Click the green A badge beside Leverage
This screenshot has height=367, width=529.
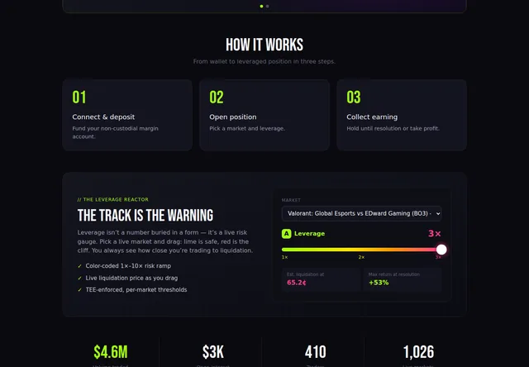point(287,233)
